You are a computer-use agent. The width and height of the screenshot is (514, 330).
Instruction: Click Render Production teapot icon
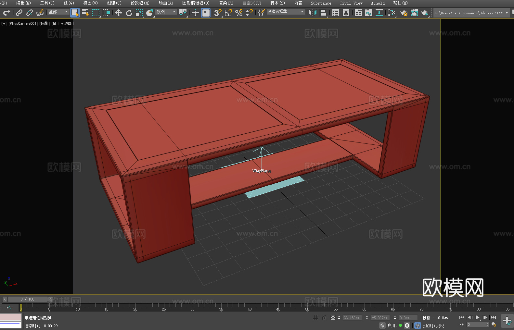click(425, 13)
